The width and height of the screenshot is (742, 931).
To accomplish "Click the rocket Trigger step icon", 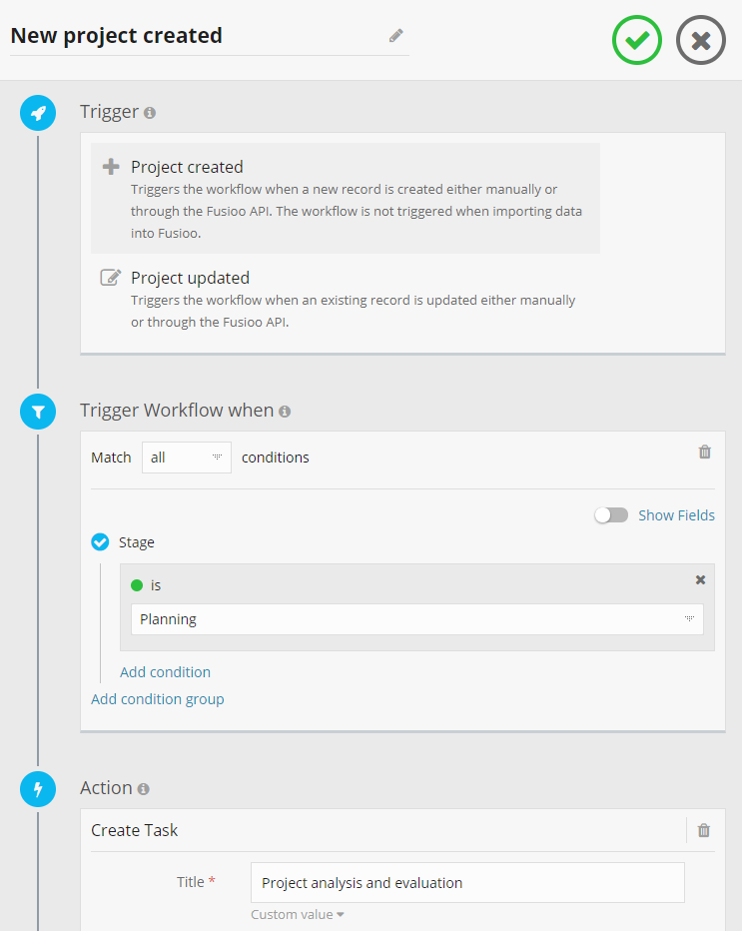I will (x=38, y=113).
